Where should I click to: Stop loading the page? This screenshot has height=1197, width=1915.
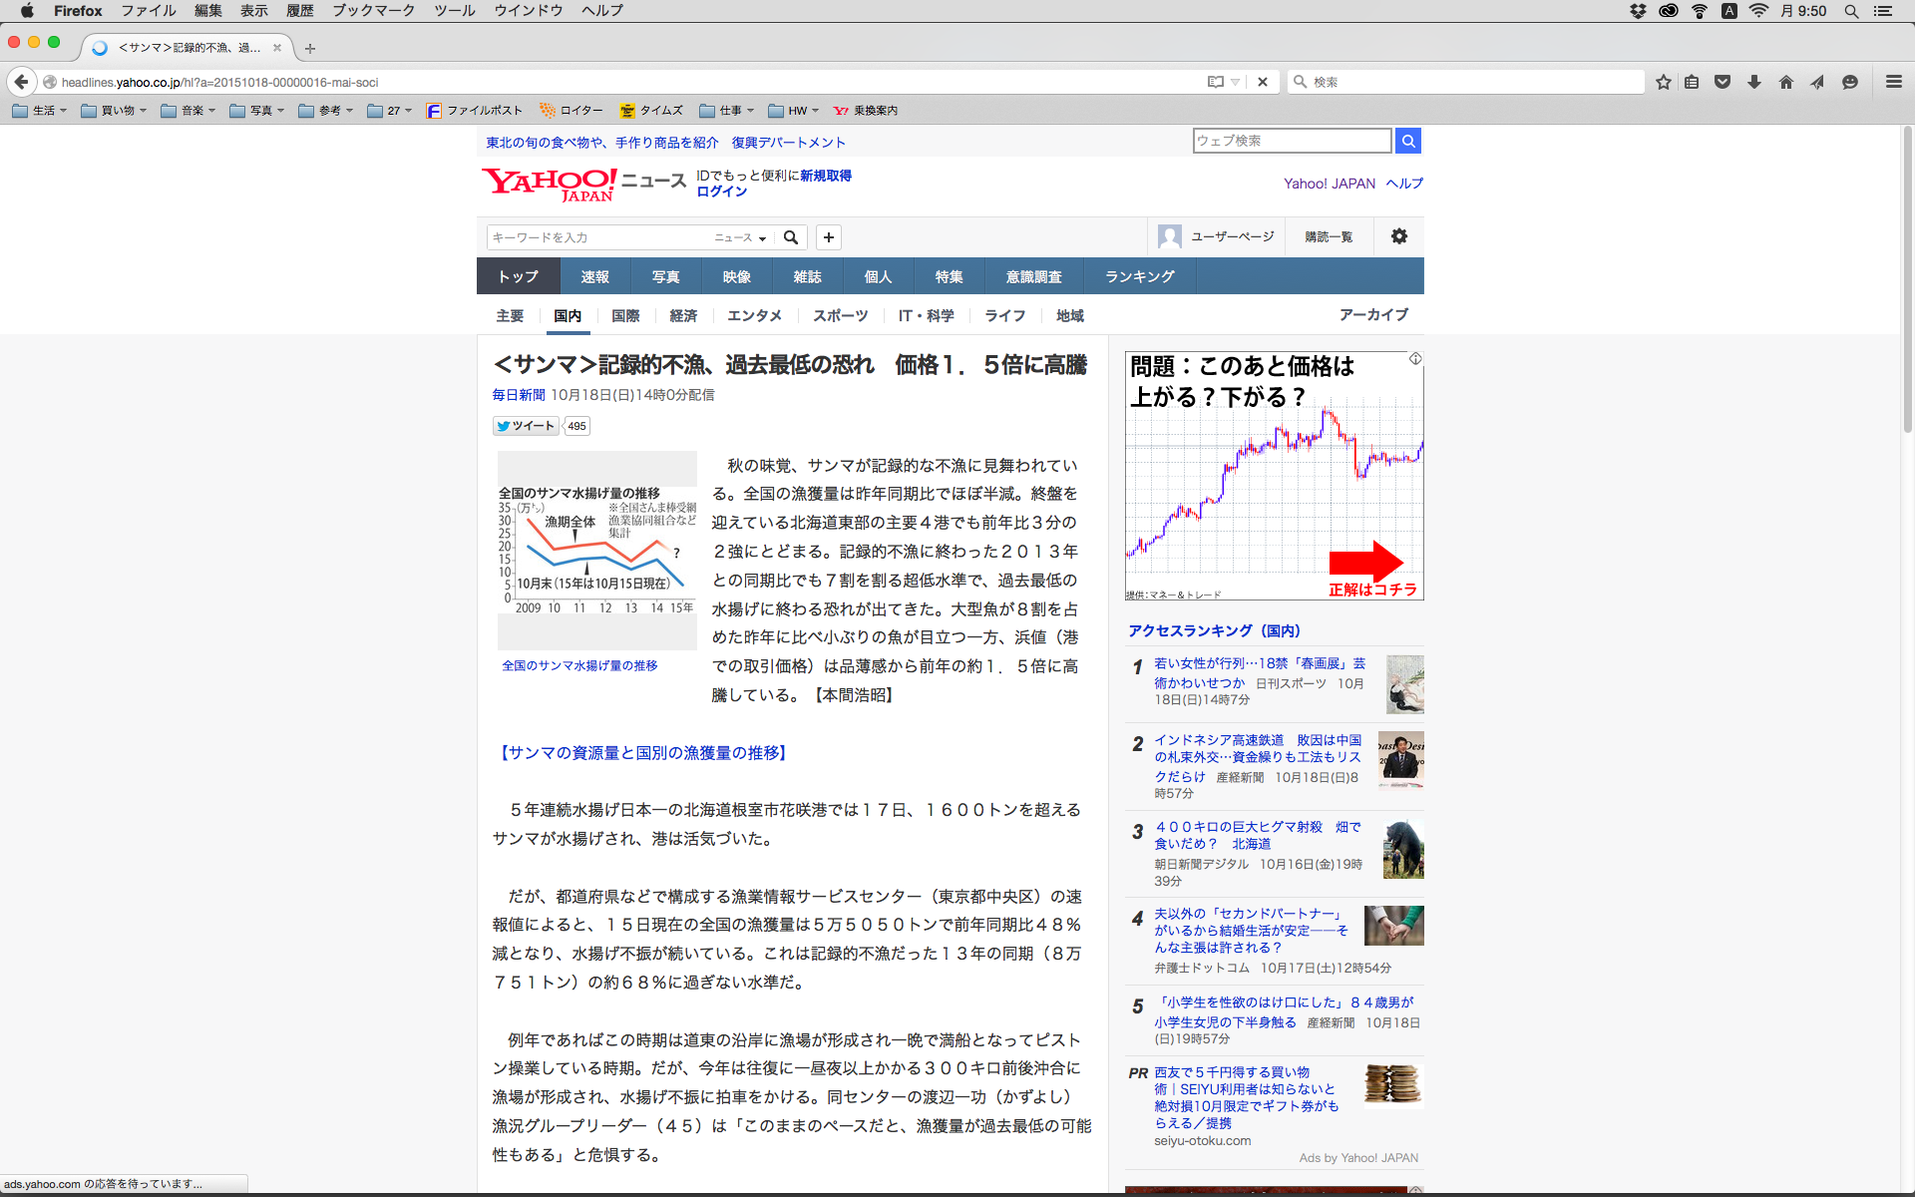(1263, 82)
